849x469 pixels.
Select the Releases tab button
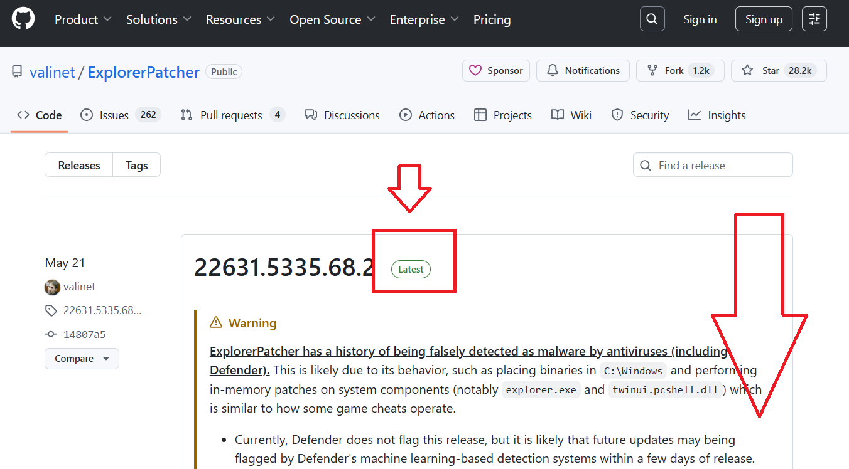tap(79, 166)
